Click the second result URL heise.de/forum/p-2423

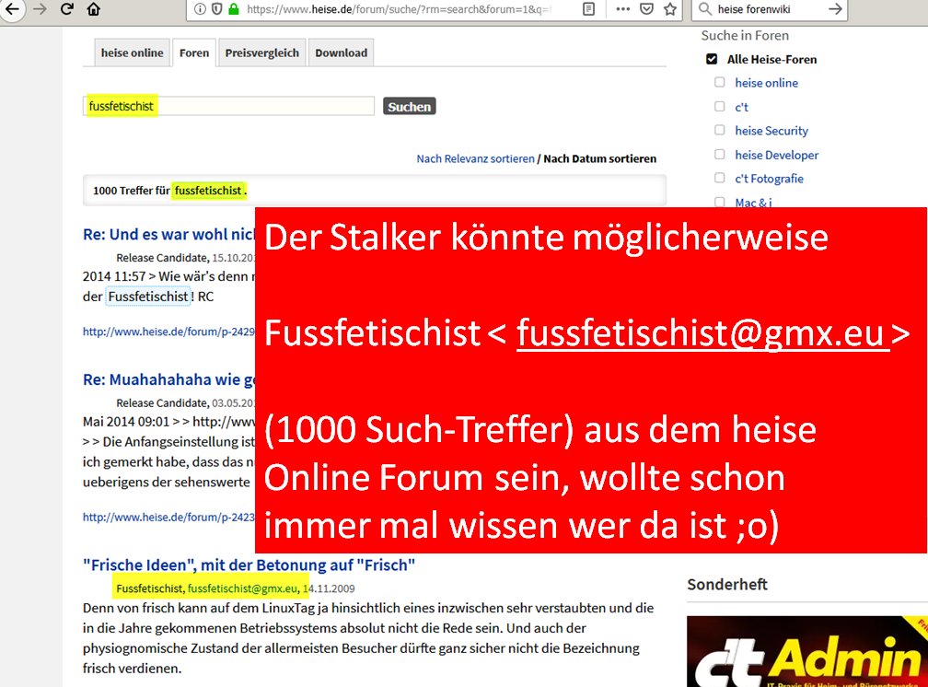coord(168,517)
